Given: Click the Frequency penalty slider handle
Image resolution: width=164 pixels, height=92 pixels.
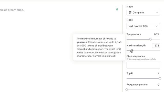Looking at the screenshot, I should coord(127,89).
